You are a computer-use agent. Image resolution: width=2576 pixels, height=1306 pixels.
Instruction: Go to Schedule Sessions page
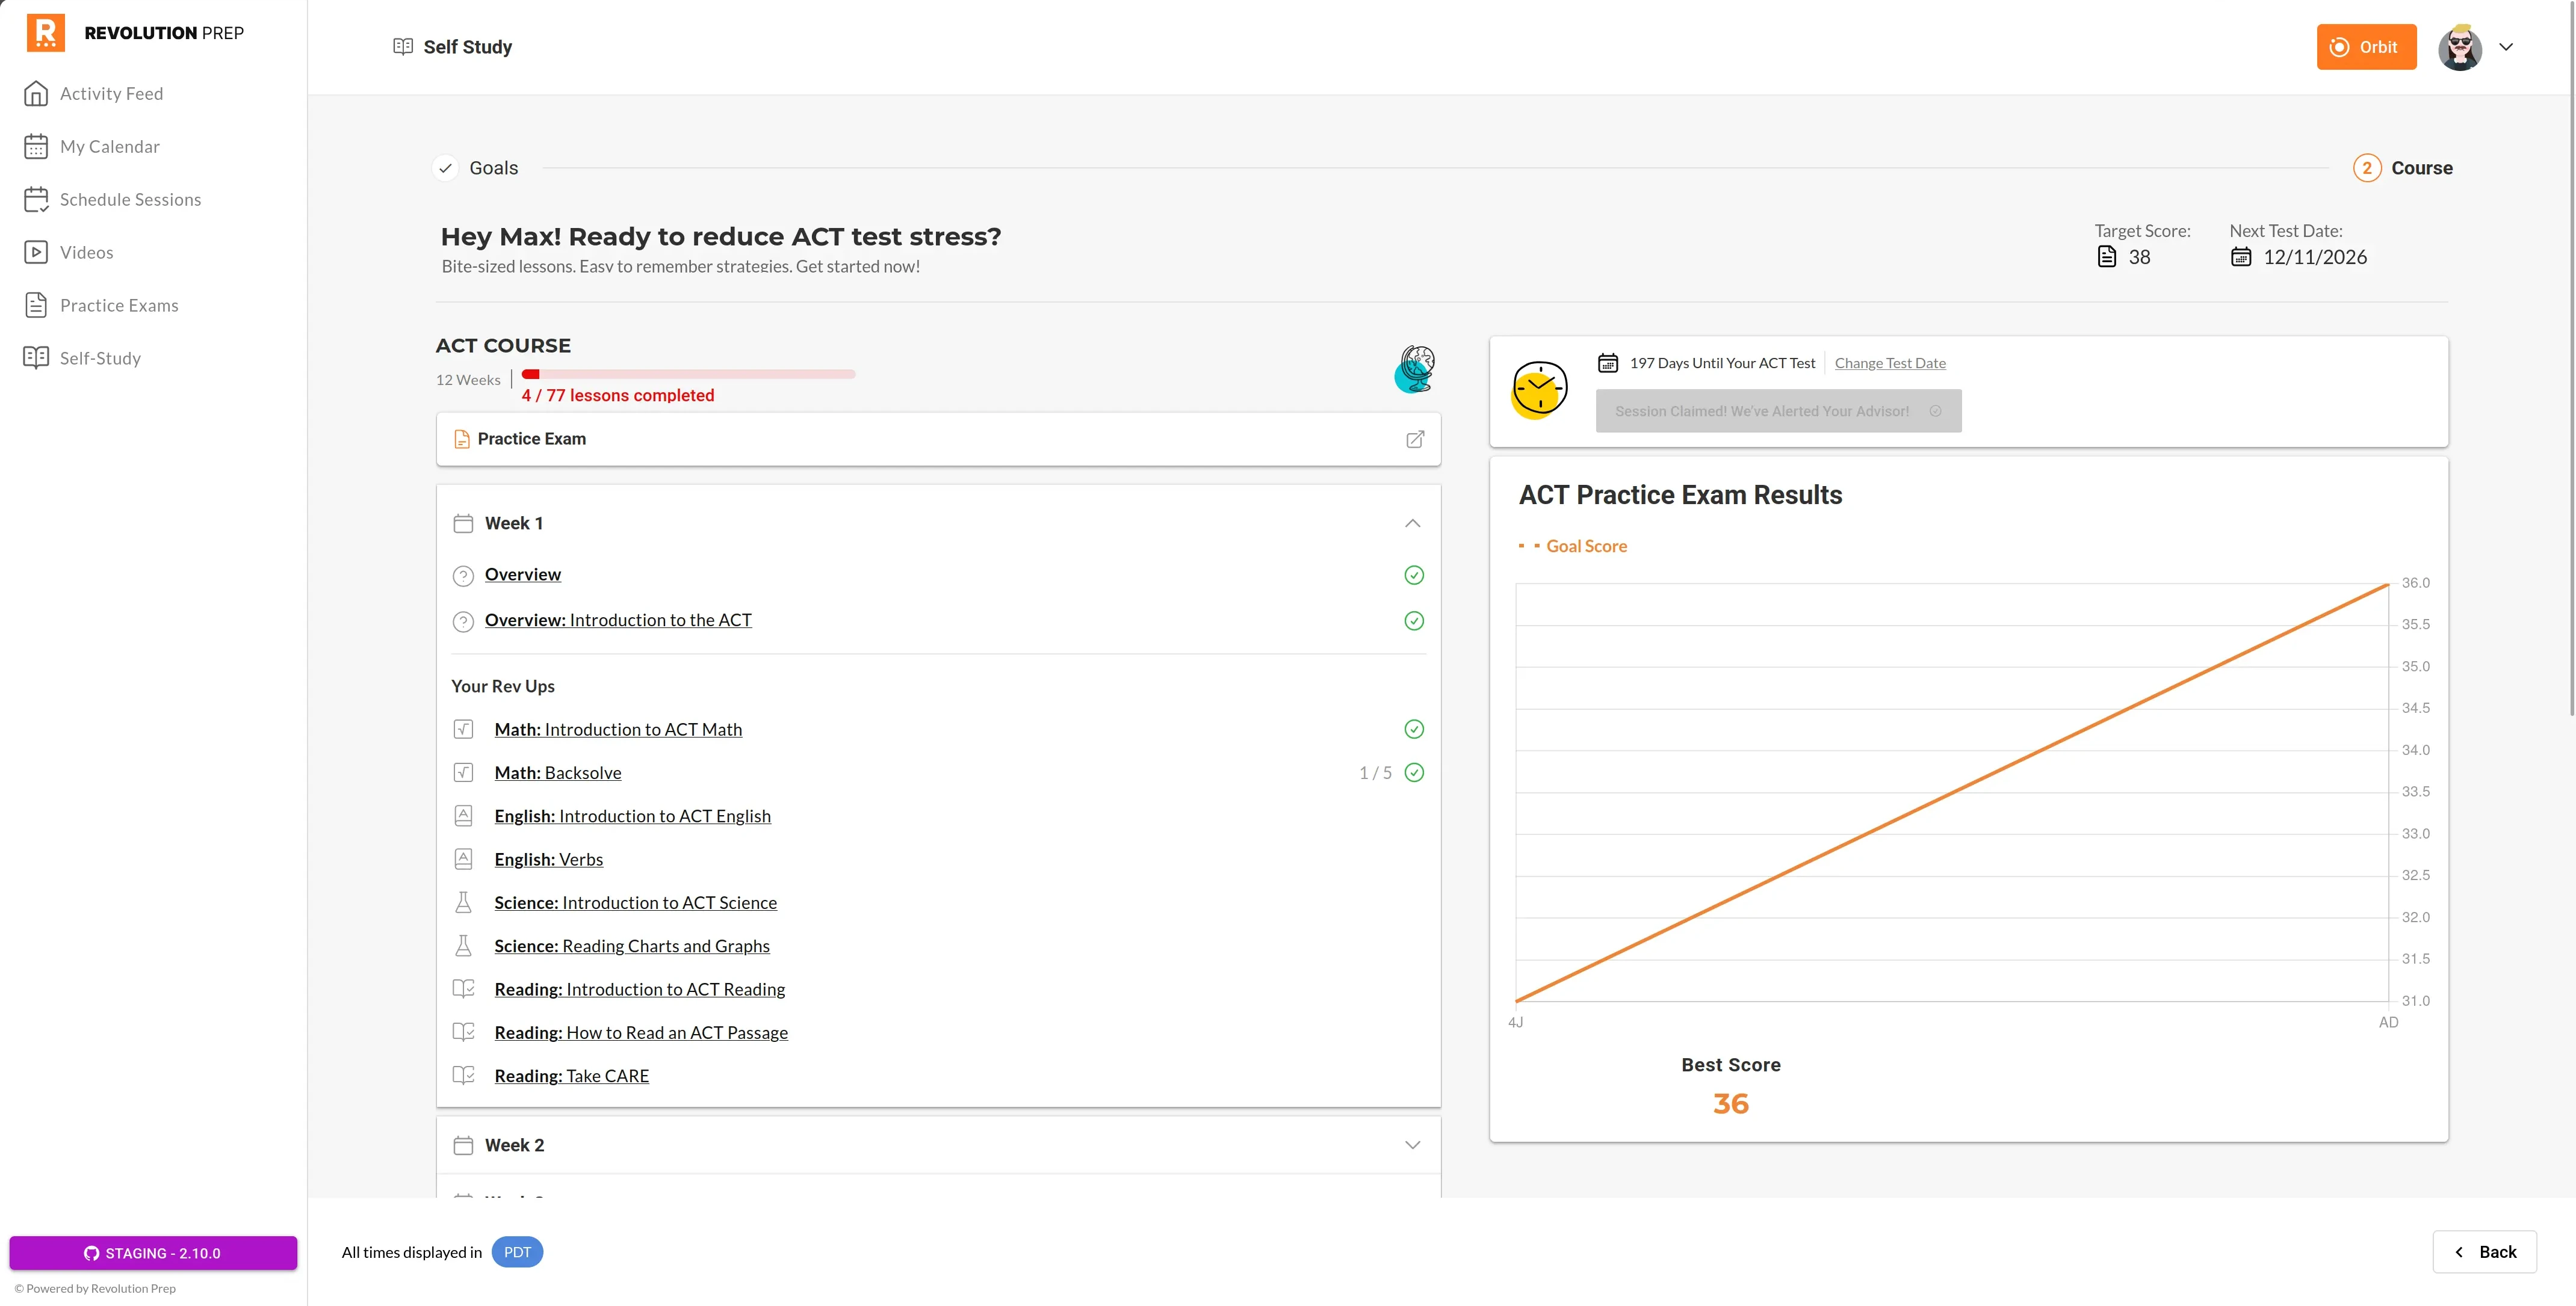[130, 199]
